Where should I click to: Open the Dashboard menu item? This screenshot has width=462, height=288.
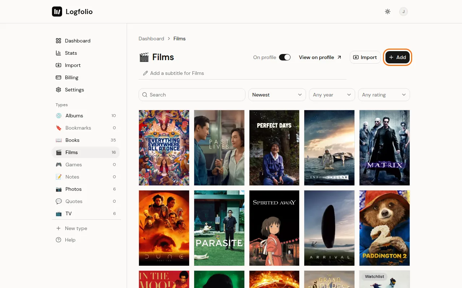click(x=86, y=41)
